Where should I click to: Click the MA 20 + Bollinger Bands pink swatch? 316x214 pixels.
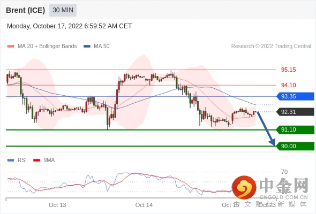pos(11,47)
